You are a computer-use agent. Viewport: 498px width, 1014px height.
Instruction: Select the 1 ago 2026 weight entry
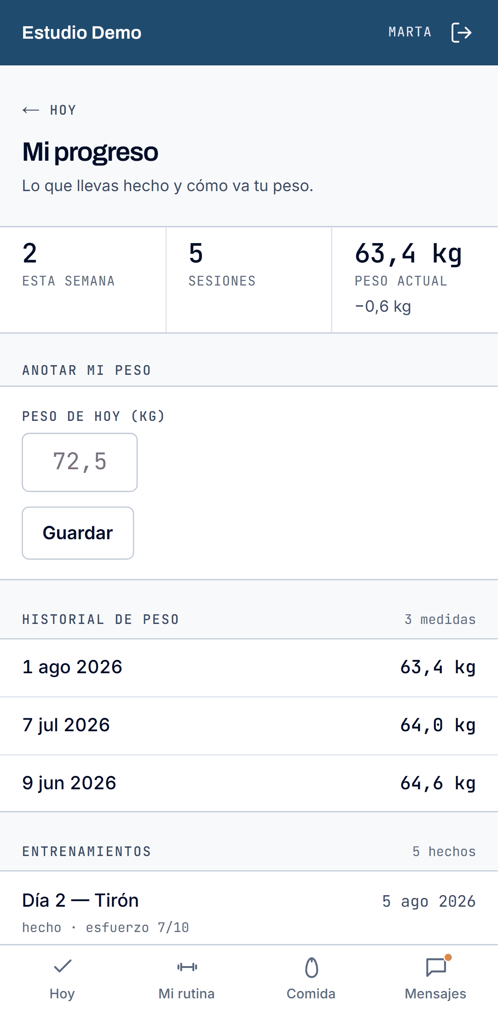click(x=249, y=668)
